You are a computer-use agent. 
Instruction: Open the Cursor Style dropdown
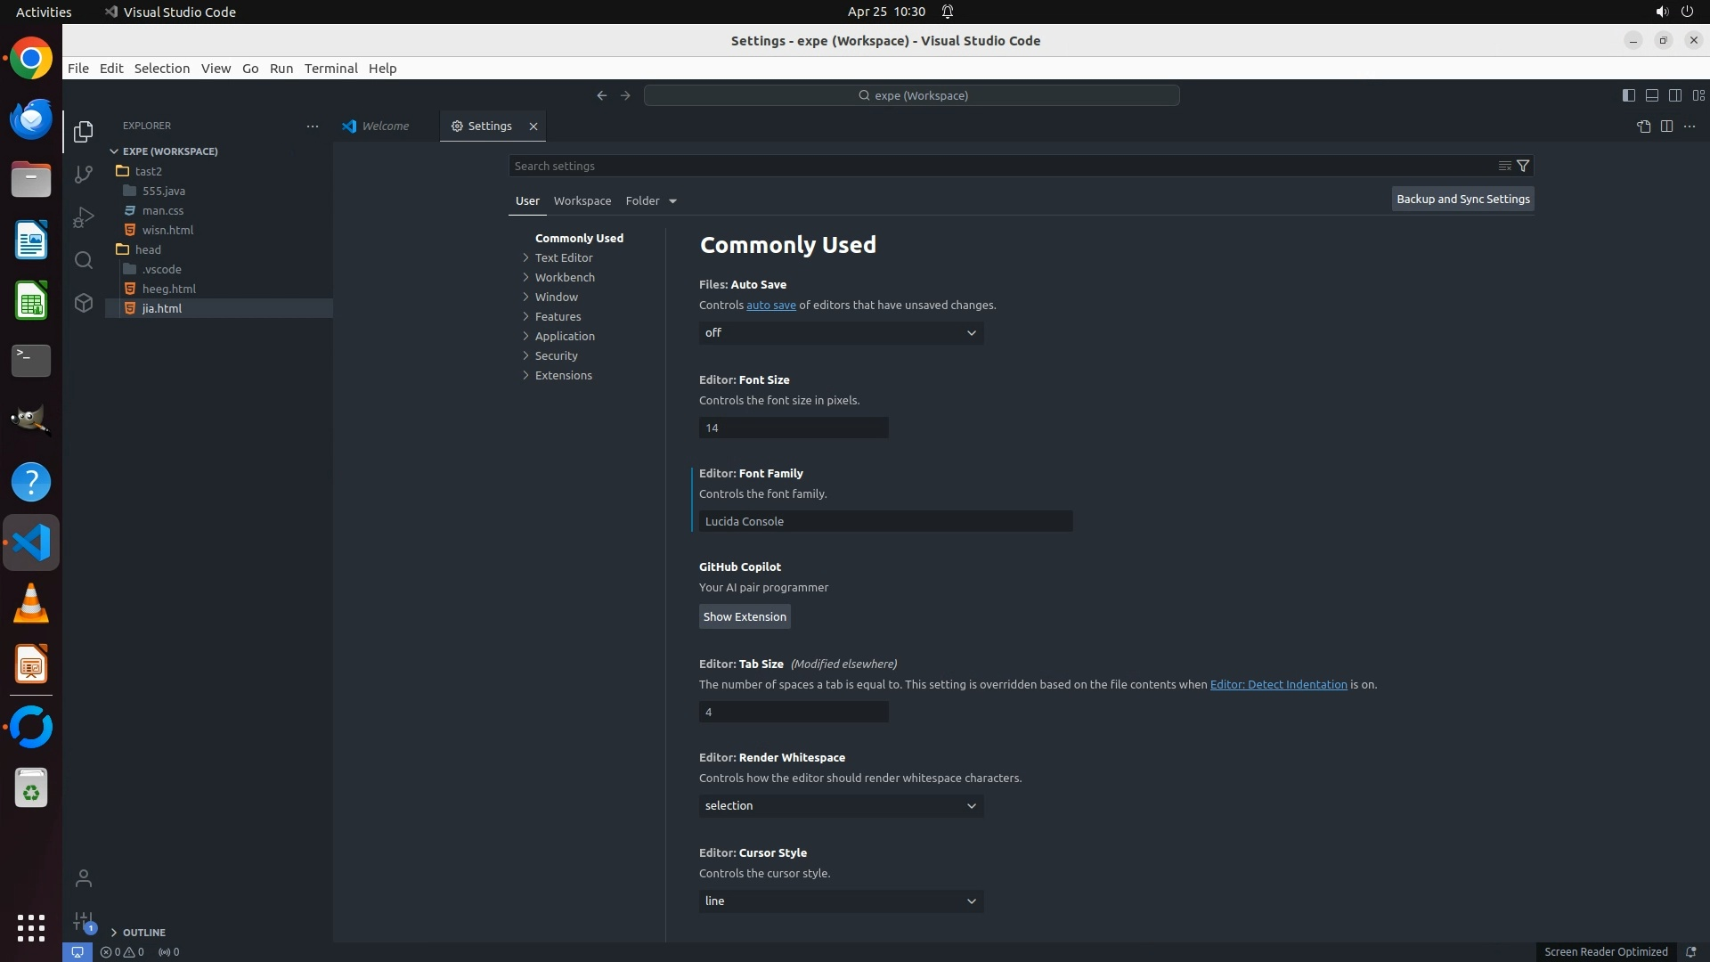point(841,901)
